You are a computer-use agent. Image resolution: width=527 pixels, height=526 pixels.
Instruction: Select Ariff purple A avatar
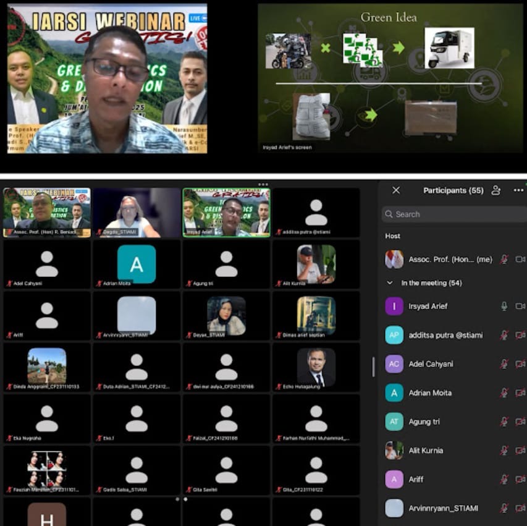point(394,479)
